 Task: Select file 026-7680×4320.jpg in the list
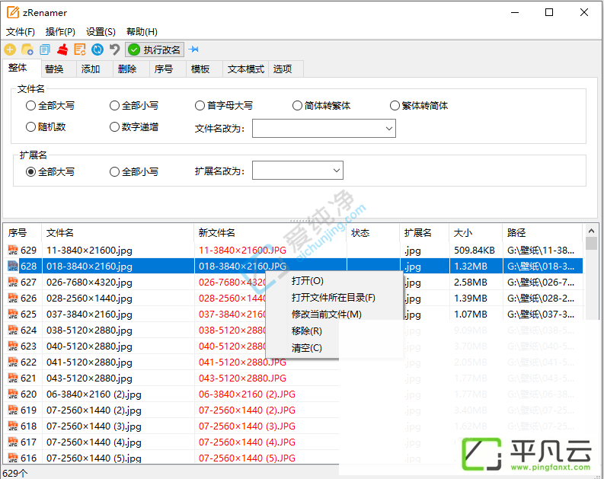point(89,283)
